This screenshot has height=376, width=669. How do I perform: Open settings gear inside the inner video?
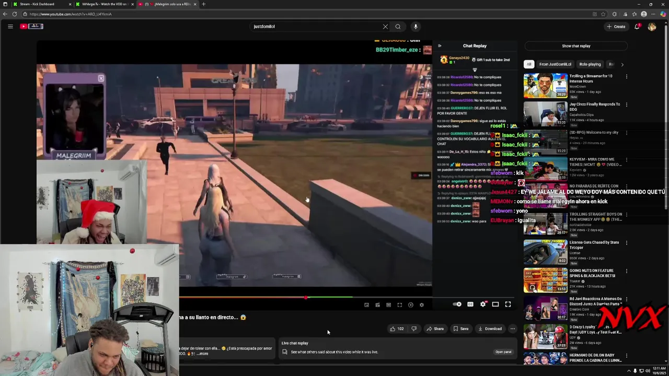[x=422, y=305]
